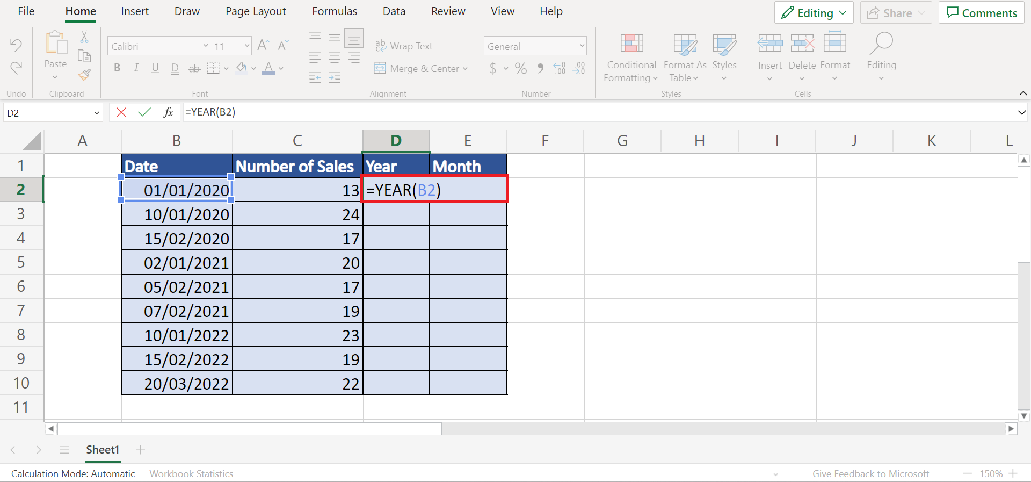Apply the Font Color swatch
Screen dimensions: 1031x482
[269, 68]
